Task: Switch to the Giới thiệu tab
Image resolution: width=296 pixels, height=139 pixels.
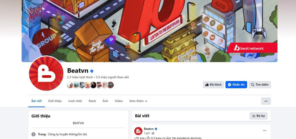Action: pyautogui.click(x=55, y=101)
